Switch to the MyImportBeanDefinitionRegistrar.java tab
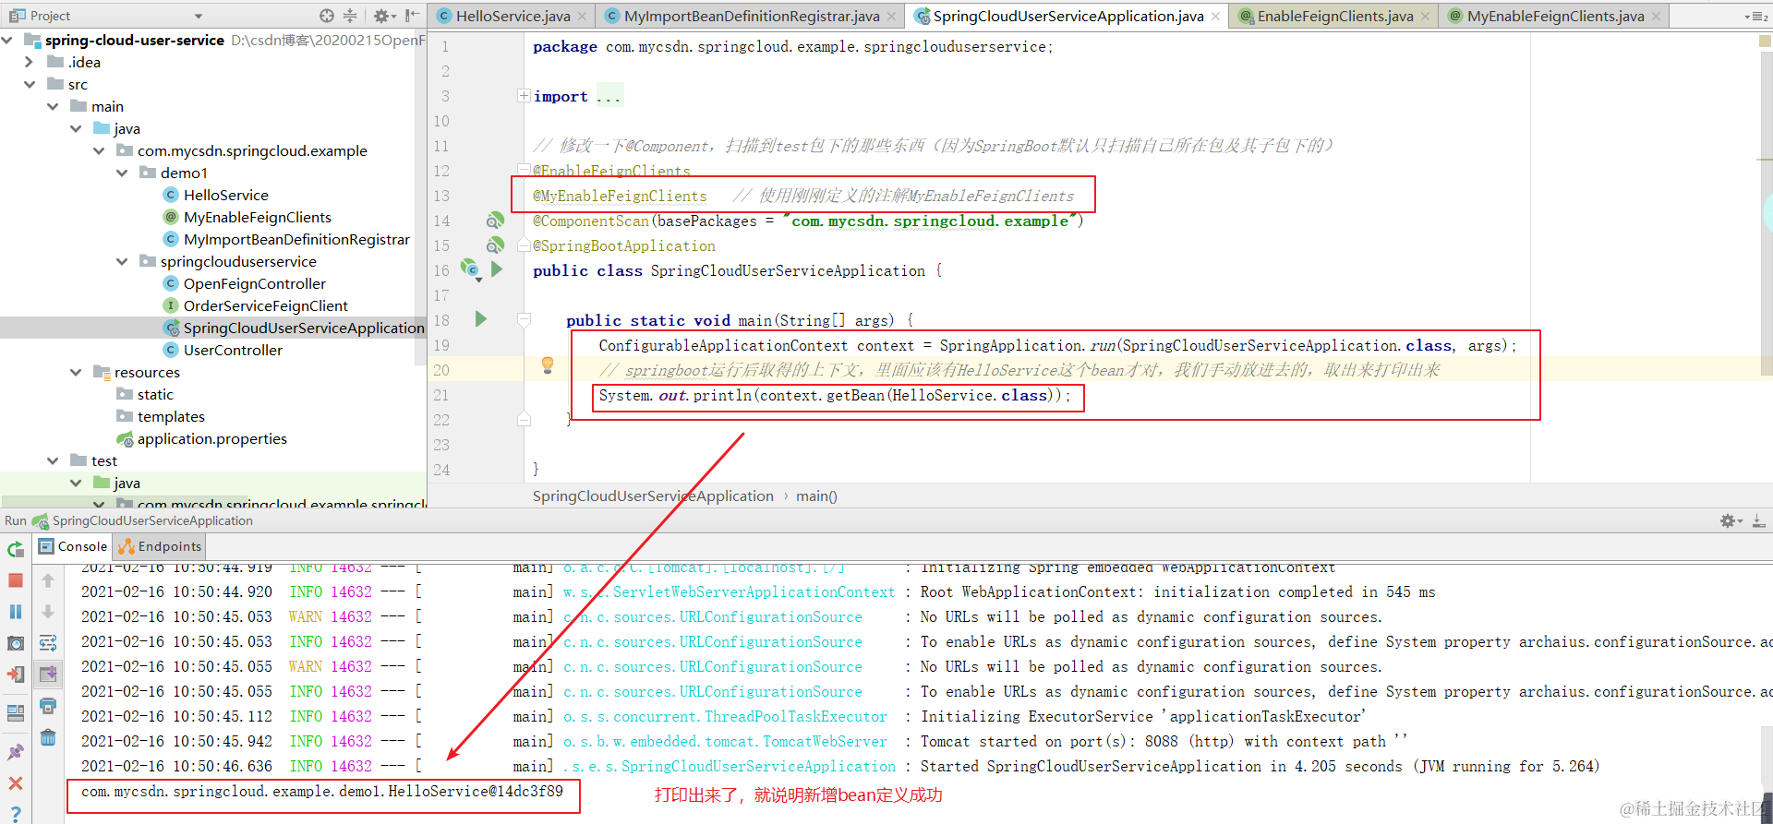Viewport: 1773px width, 824px height. pyautogui.click(x=751, y=16)
